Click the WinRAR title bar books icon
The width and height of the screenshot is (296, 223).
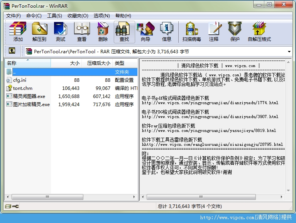point(7,6)
